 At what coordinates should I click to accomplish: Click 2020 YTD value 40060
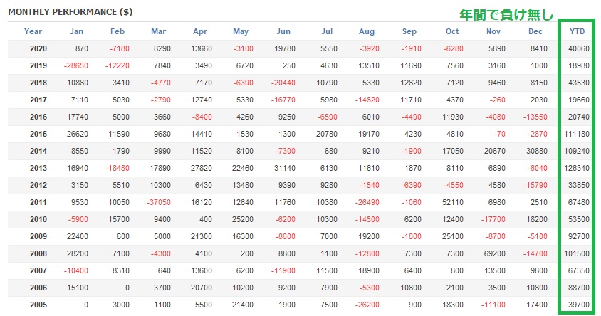(579, 48)
